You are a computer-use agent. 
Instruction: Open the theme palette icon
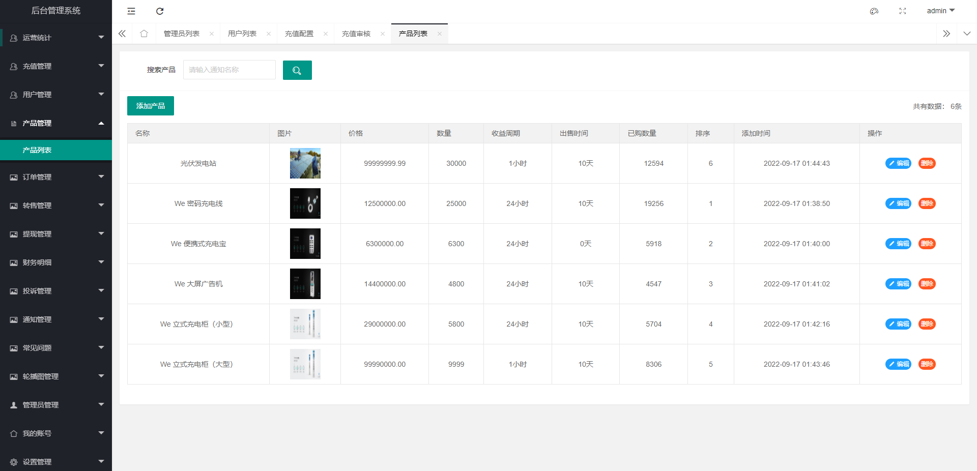click(874, 11)
